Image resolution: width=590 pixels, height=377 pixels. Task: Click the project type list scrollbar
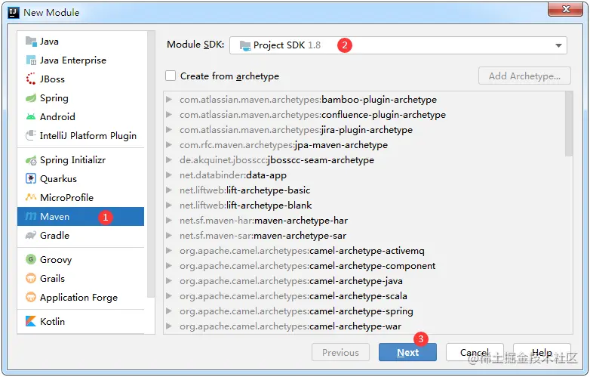[x=151, y=165]
